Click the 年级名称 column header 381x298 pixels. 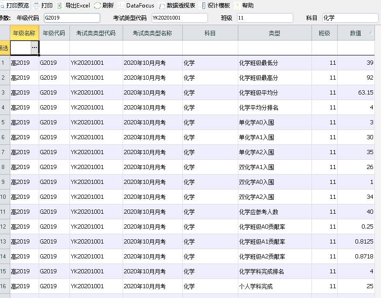click(x=24, y=33)
